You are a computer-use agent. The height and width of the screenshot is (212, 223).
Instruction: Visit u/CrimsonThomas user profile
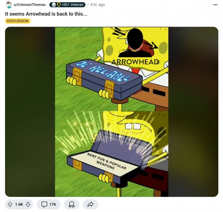click(30, 5)
